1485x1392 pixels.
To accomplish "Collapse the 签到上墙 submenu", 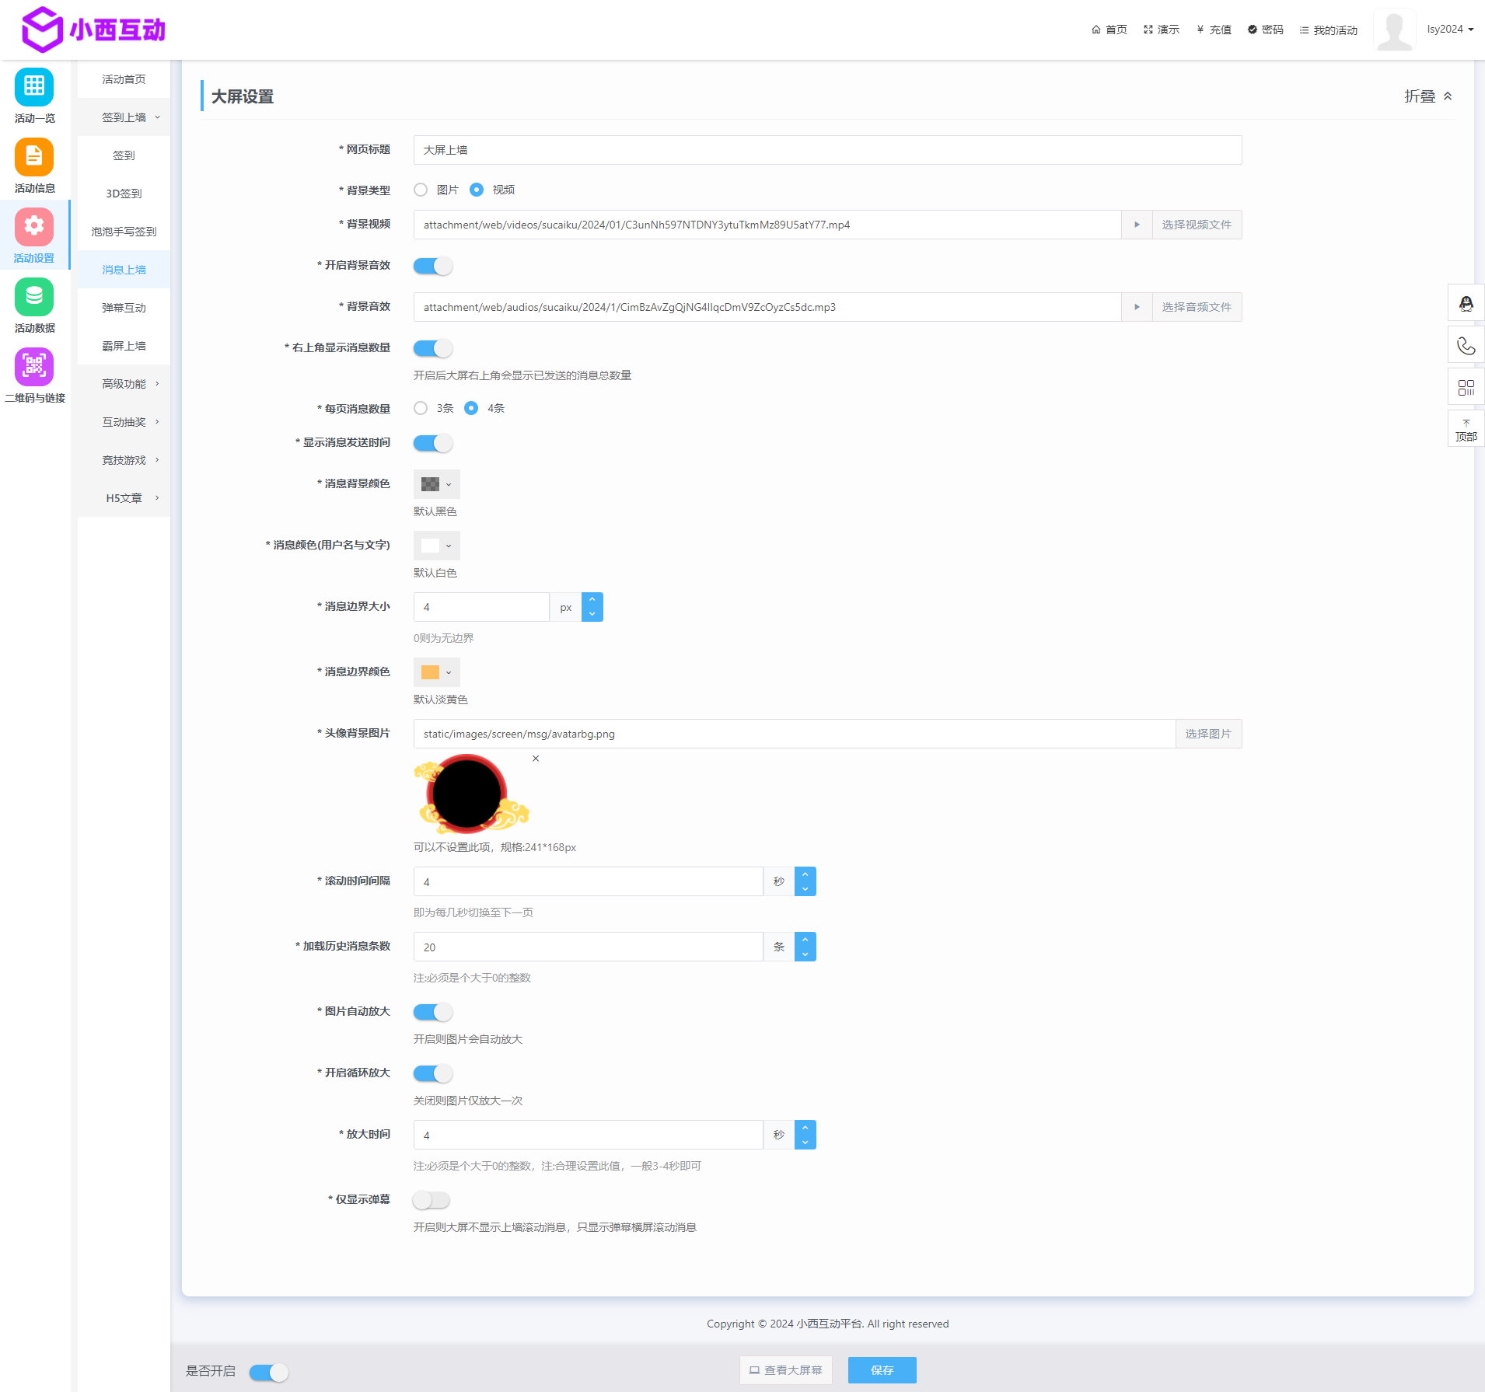I will coord(124,117).
